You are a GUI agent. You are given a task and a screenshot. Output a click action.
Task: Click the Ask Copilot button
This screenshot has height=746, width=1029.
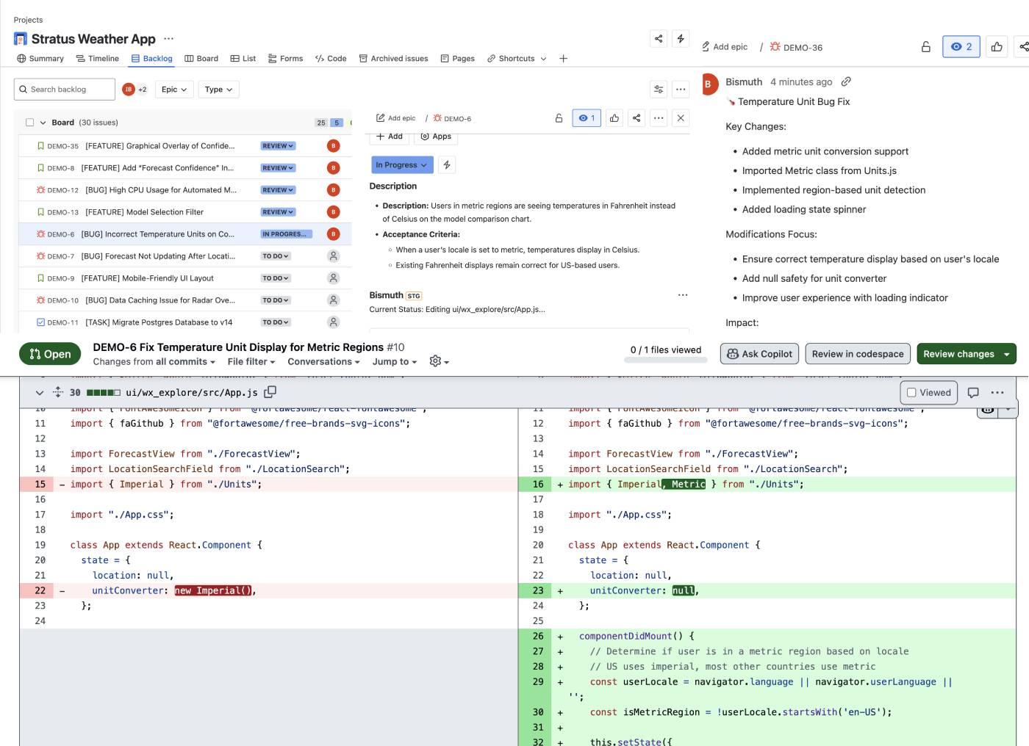(760, 354)
